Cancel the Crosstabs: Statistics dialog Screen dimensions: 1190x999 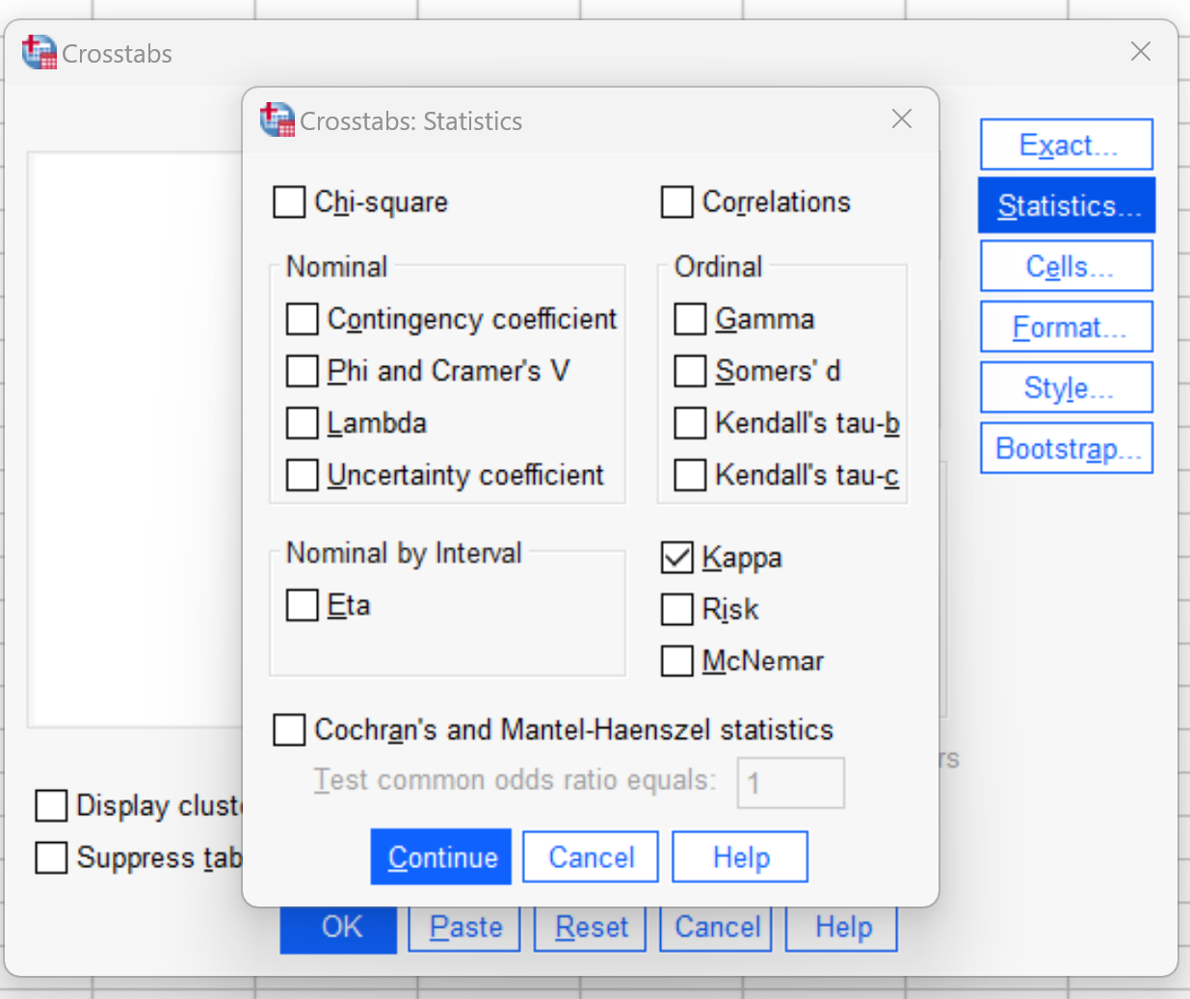(591, 856)
